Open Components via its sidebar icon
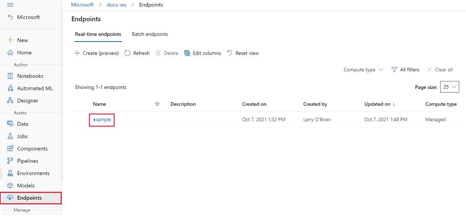466x218 pixels. click(x=10, y=148)
